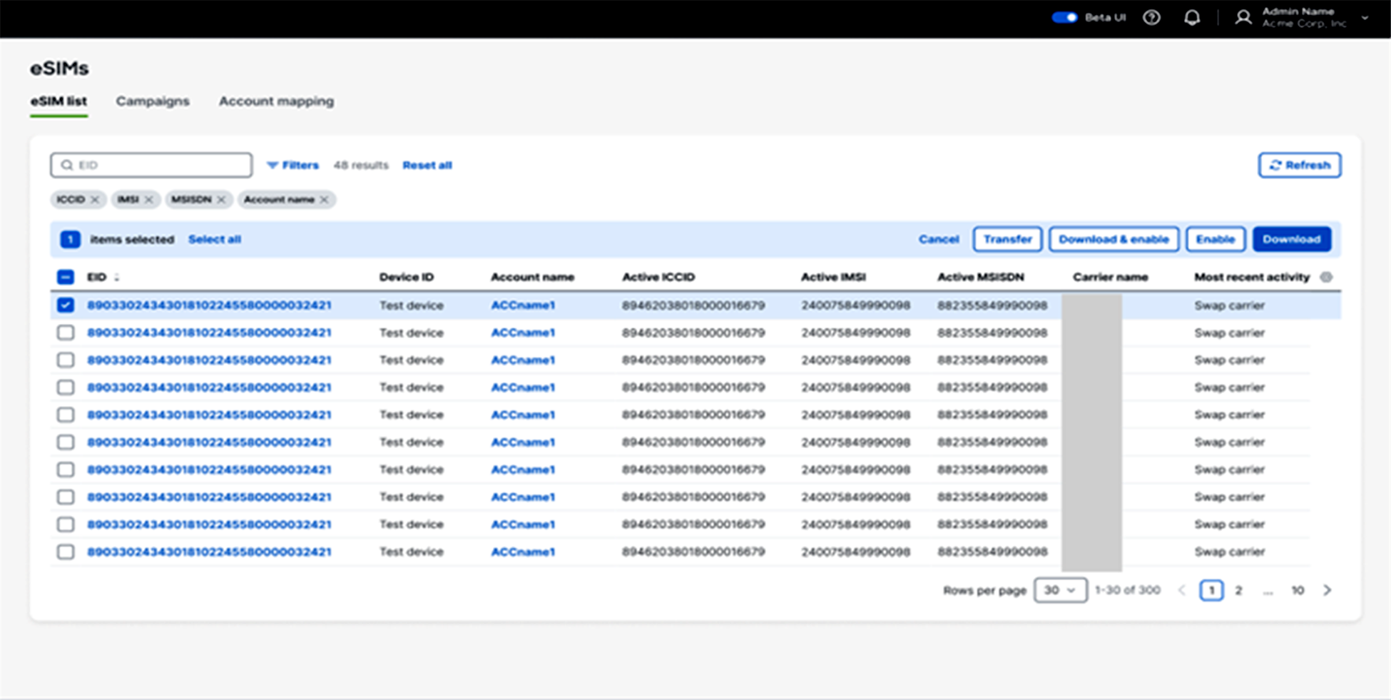Screen dimensions: 1391x700
Task: Open the notifications bell
Action: point(1192,18)
